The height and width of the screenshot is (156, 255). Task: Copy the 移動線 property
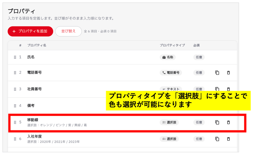point(217,122)
